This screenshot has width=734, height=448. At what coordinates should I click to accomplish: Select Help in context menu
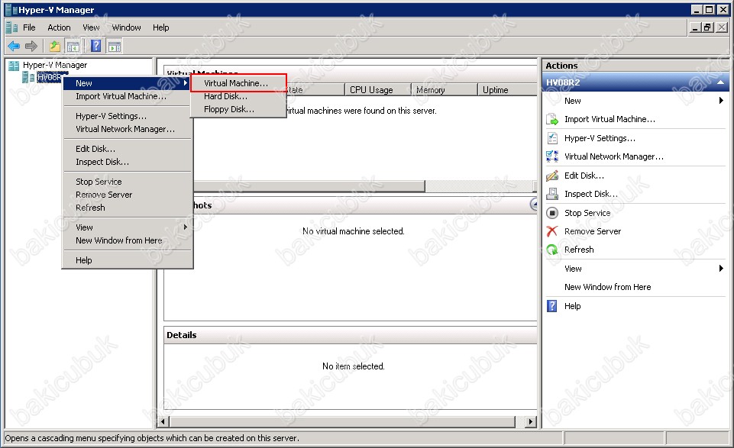point(127,260)
